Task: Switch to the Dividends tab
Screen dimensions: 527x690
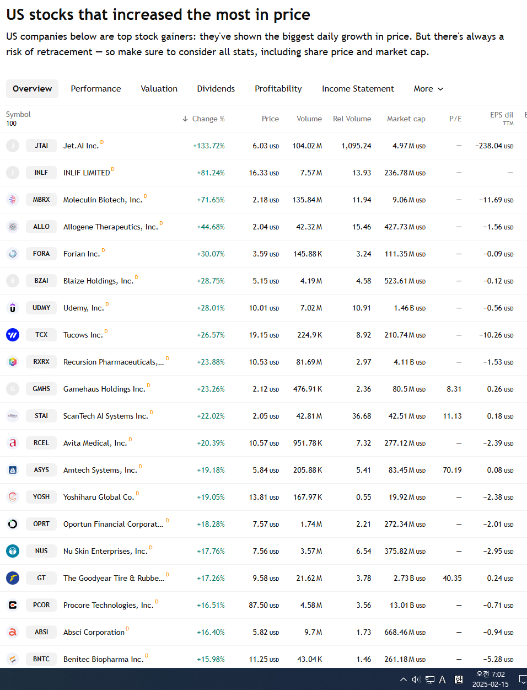Action: tap(216, 89)
